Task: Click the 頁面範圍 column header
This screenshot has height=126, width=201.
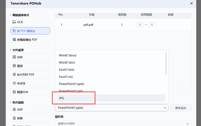Action: [146, 15]
